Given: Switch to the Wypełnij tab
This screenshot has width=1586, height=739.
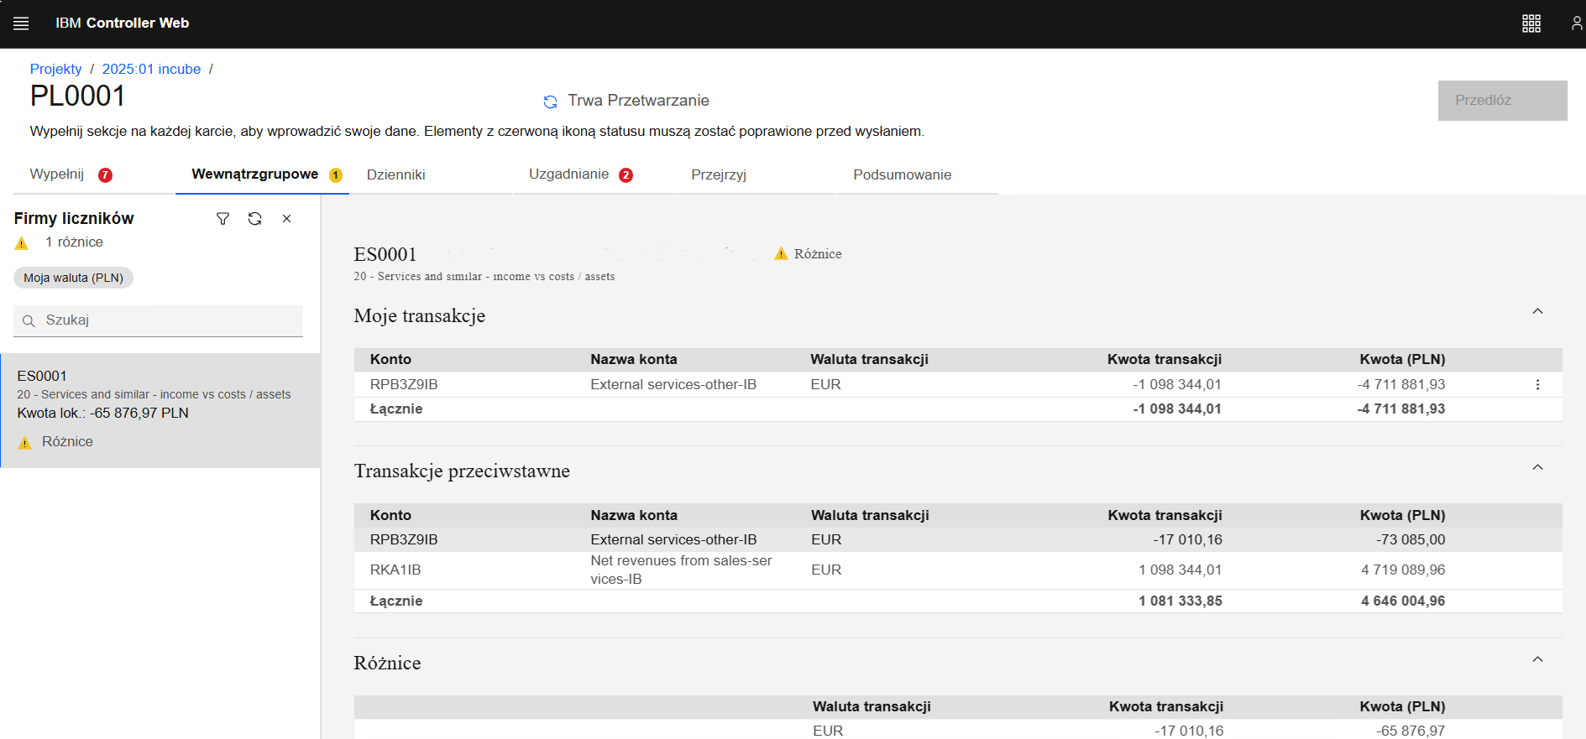Looking at the screenshot, I should coord(57,174).
